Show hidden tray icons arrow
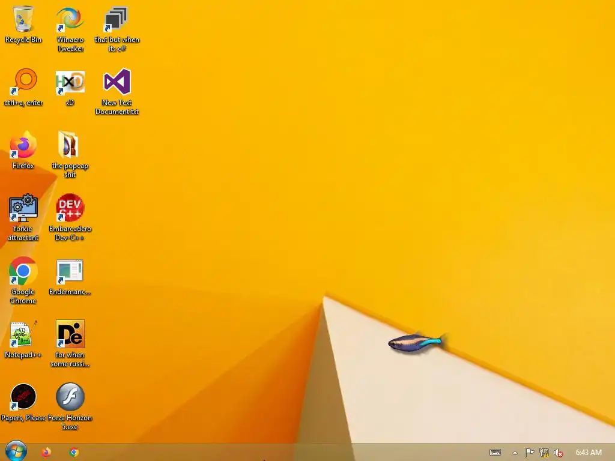This screenshot has width=615, height=461. pos(515,453)
